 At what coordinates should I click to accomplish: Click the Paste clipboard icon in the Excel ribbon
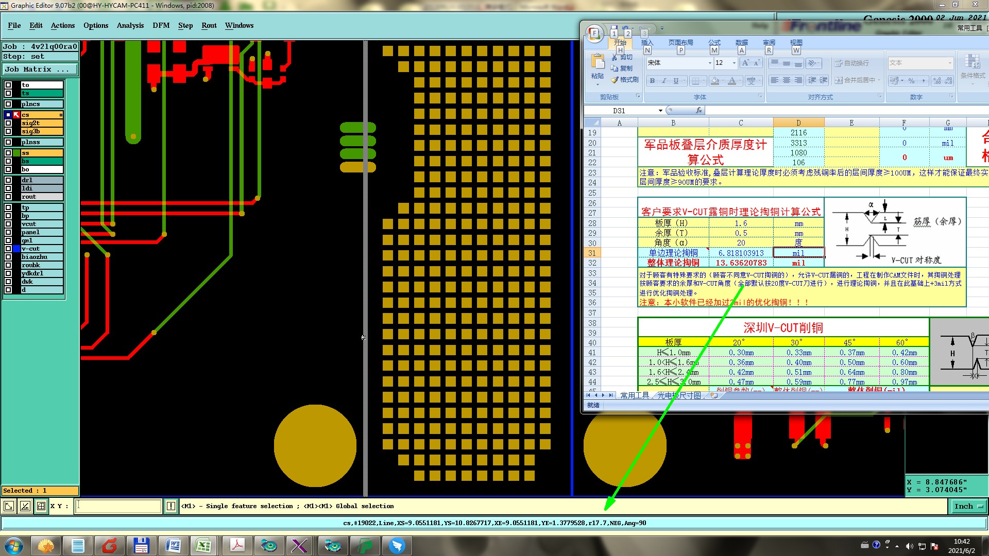[x=598, y=62]
